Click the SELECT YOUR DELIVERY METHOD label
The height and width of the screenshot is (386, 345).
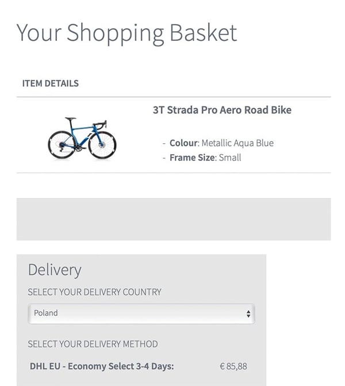point(93,344)
